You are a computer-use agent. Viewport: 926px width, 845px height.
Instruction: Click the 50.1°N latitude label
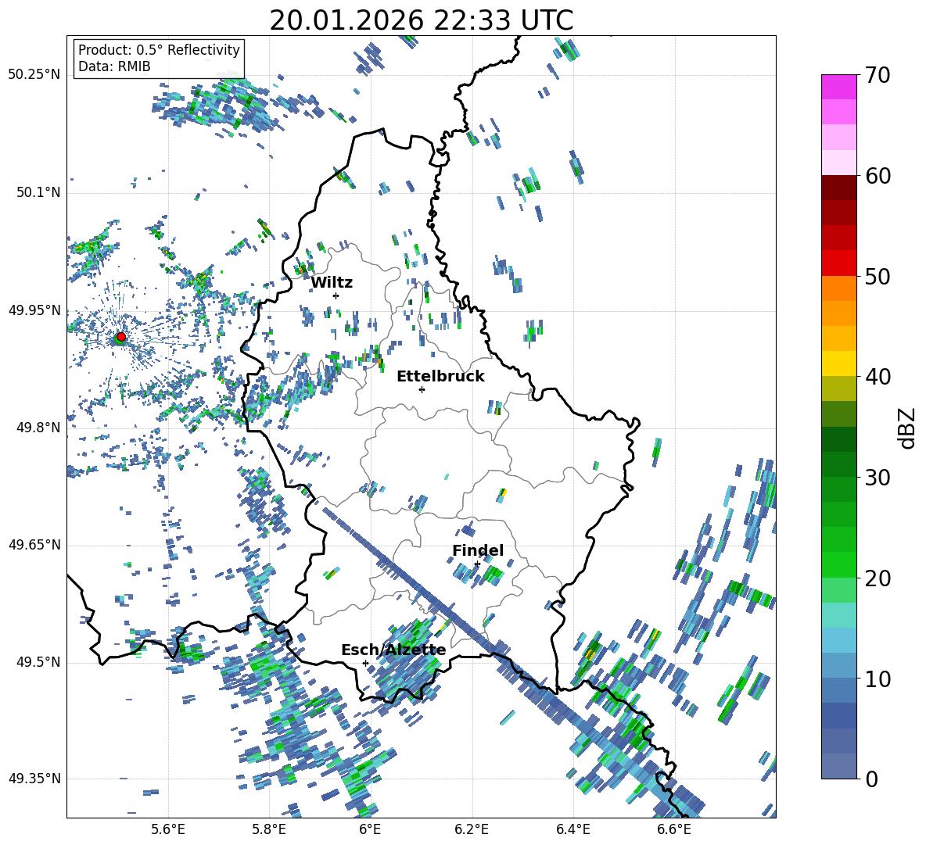[x=38, y=192]
